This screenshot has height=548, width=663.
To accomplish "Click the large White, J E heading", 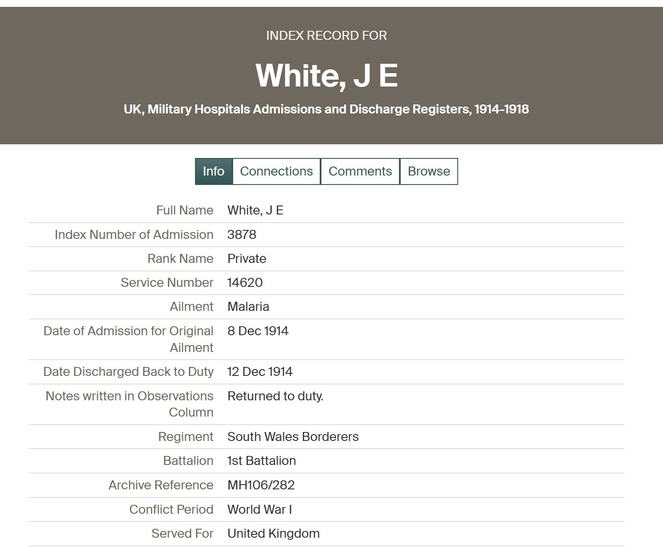I will tap(327, 76).
